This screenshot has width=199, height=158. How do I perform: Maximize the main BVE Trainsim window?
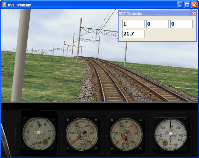[x=187, y=5]
